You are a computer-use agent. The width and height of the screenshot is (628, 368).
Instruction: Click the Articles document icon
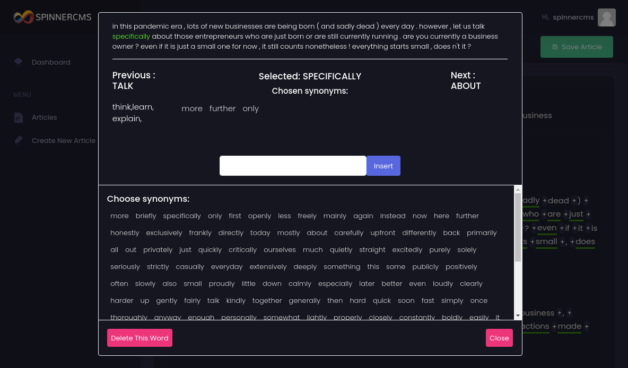(x=19, y=118)
